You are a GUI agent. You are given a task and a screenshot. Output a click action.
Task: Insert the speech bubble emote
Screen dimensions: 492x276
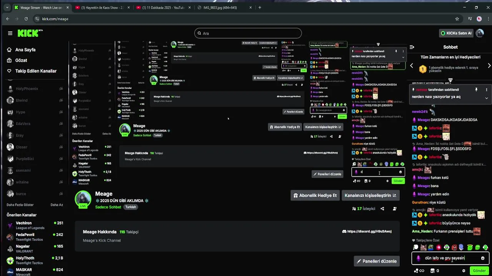click(416, 248)
